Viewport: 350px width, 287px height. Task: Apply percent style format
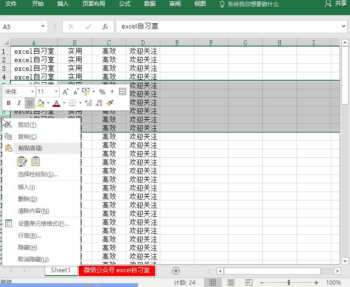click(x=102, y=92)
